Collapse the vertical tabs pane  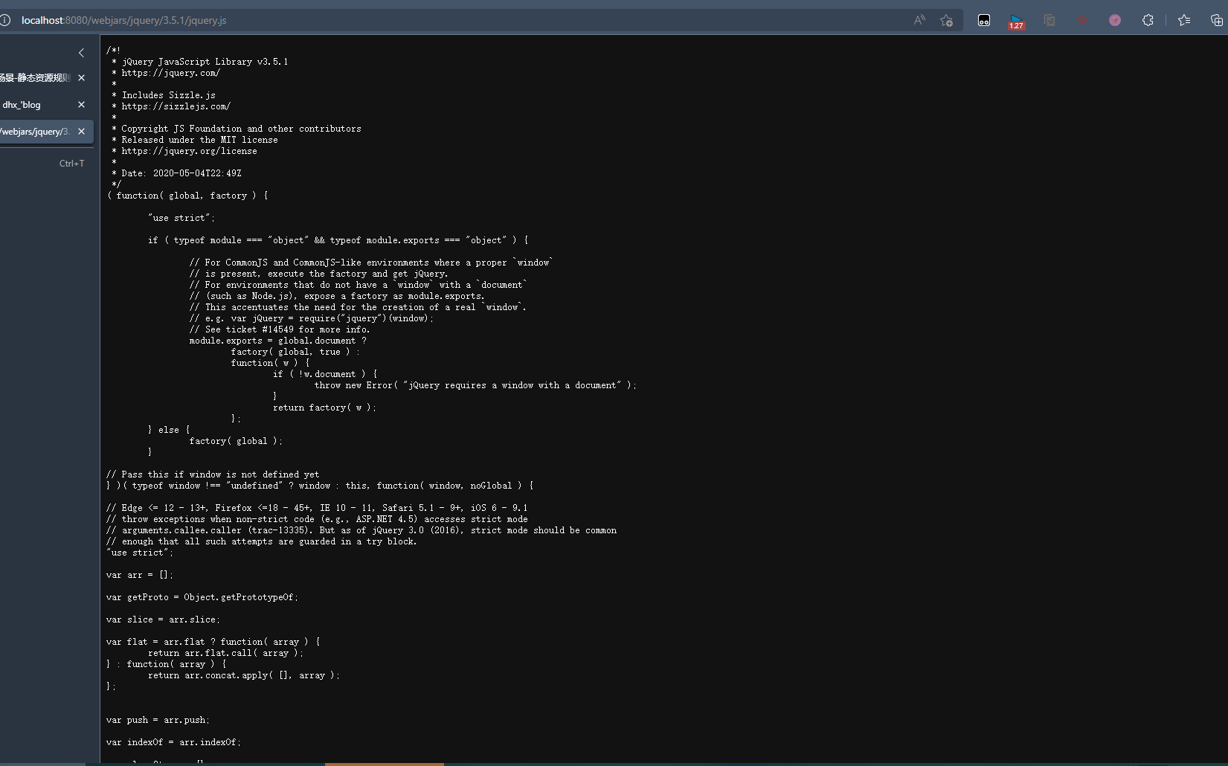coord(81,53)
